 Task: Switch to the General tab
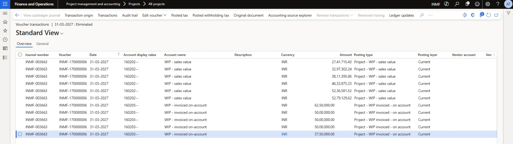click(x=42, y=44)
